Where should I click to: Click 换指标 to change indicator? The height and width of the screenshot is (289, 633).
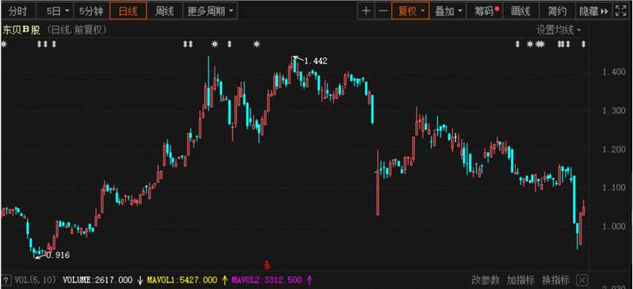556,280
